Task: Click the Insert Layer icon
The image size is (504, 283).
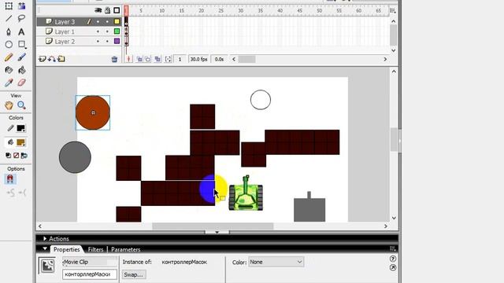Action: 42,59
